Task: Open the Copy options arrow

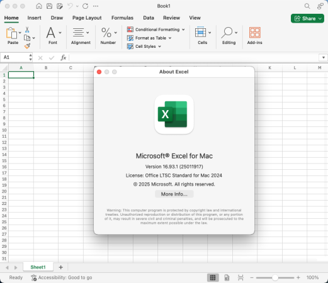Action: [x=33, y=38]
